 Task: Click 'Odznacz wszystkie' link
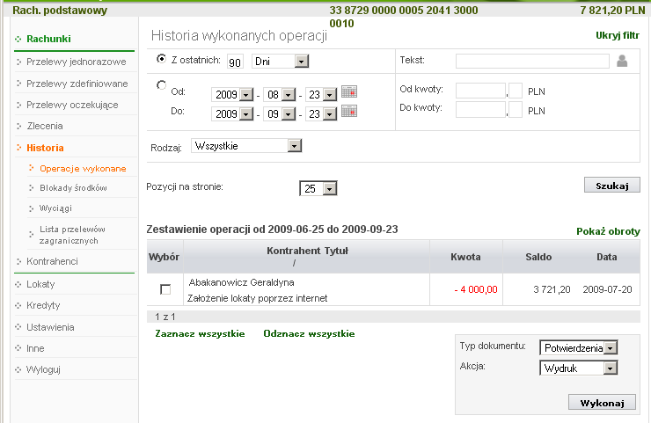coord(309,334)
